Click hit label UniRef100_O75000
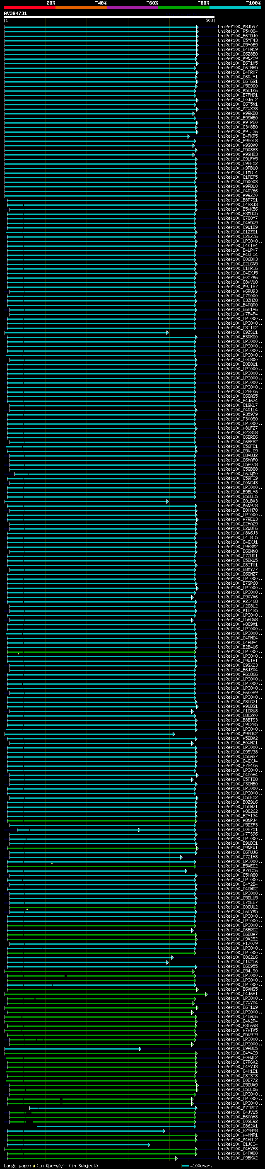The image size is (265, 1169). pos(238,296)
